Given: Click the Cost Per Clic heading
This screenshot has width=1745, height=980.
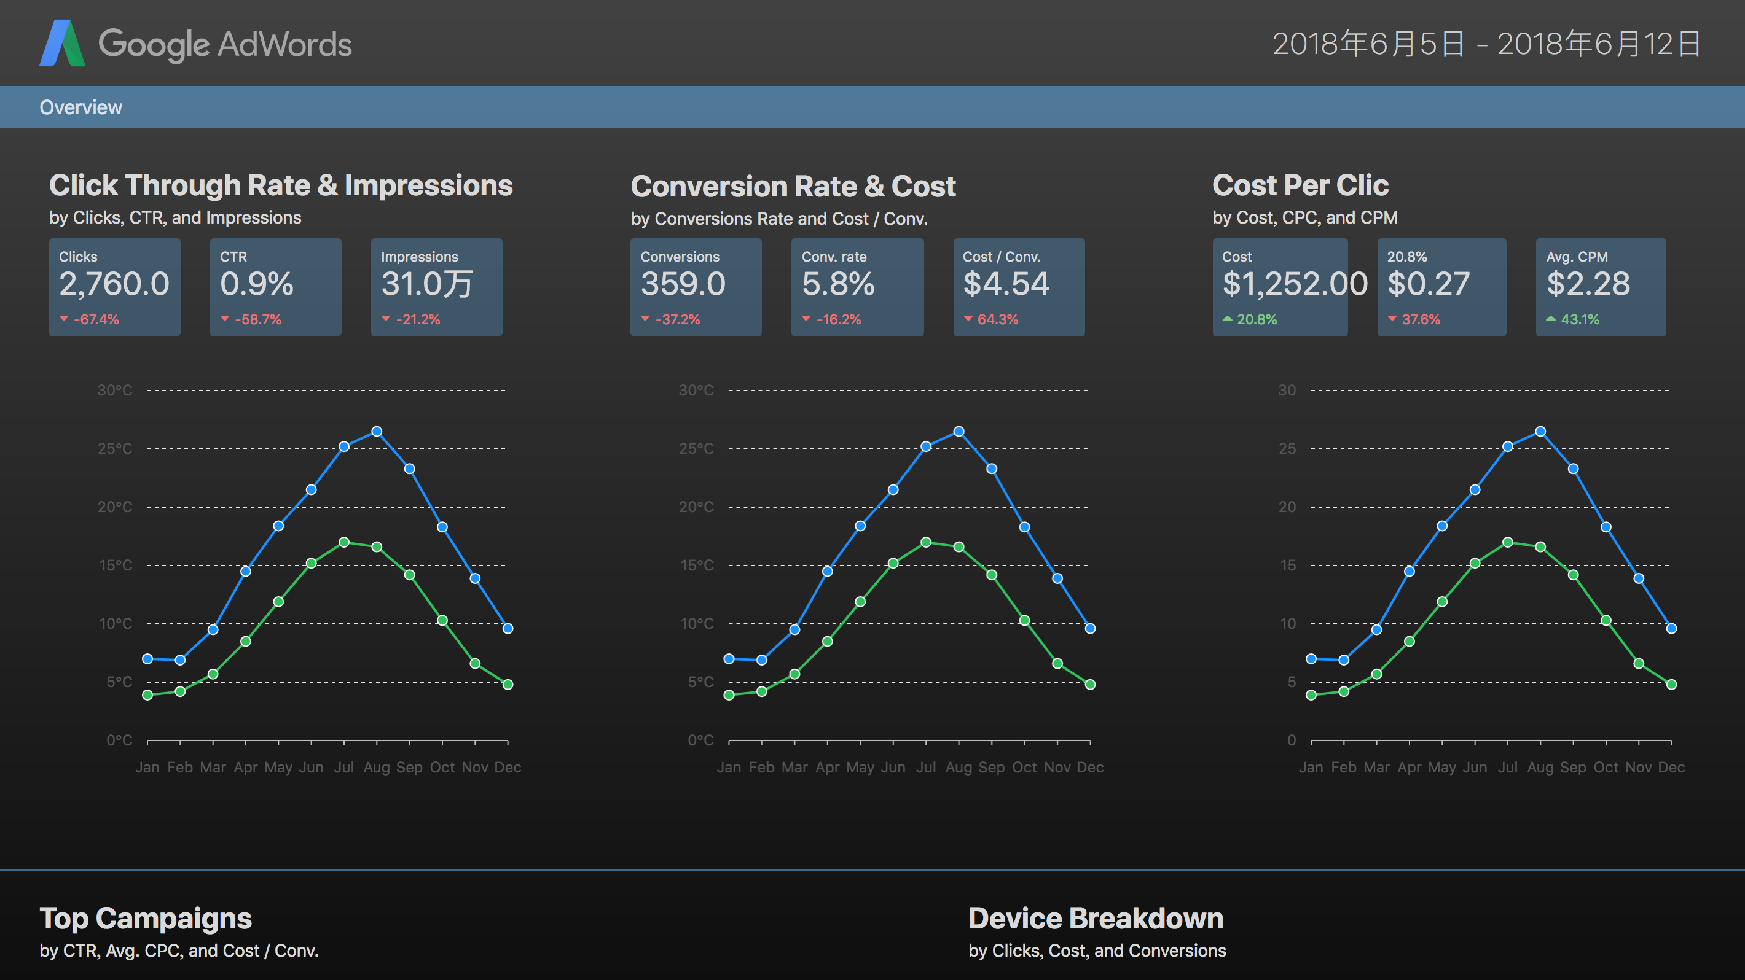Looking at the screenshot, I should point(1301,185).
